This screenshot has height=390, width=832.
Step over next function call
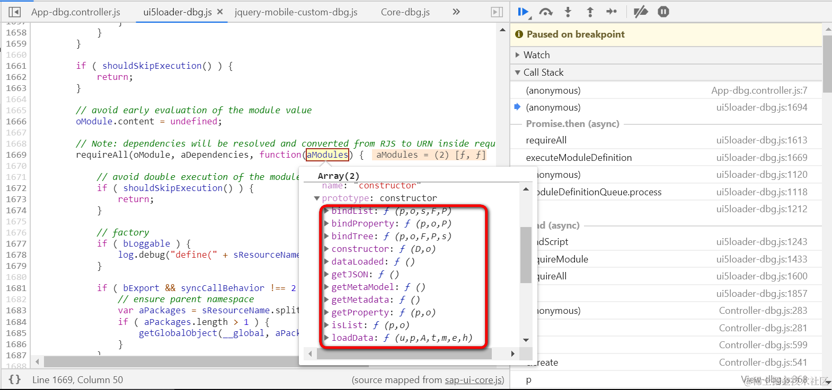coord(546,12)
